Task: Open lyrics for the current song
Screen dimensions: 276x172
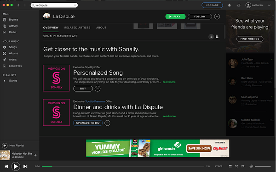Action: 218,166
